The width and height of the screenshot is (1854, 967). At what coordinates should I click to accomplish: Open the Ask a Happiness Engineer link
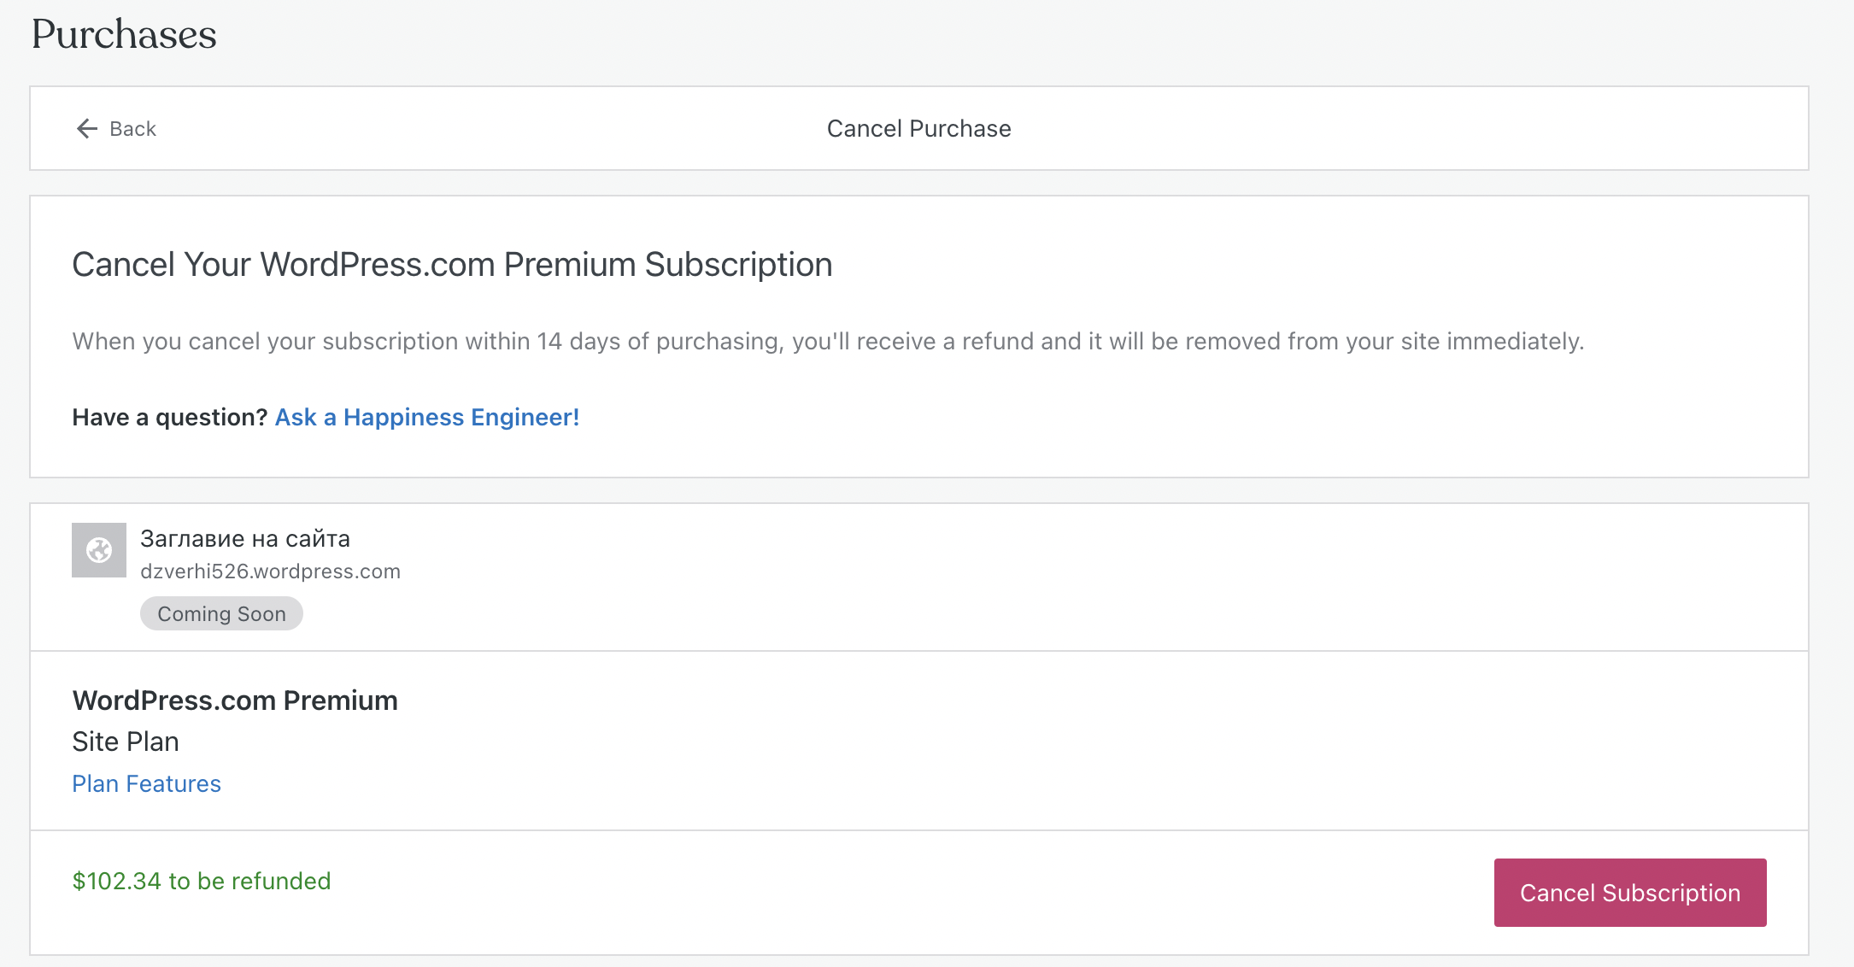tap(426, 417)
